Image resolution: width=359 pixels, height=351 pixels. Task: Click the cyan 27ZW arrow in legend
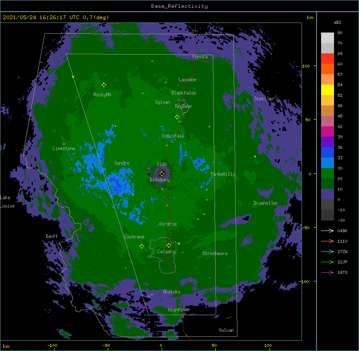327,251
